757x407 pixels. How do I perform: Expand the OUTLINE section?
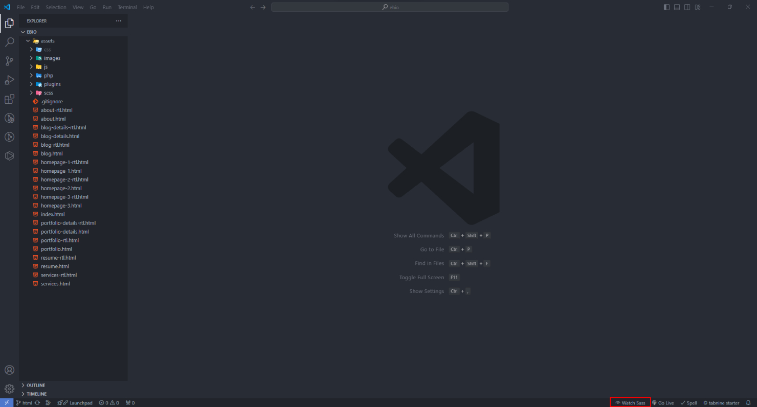coord(73,386)
